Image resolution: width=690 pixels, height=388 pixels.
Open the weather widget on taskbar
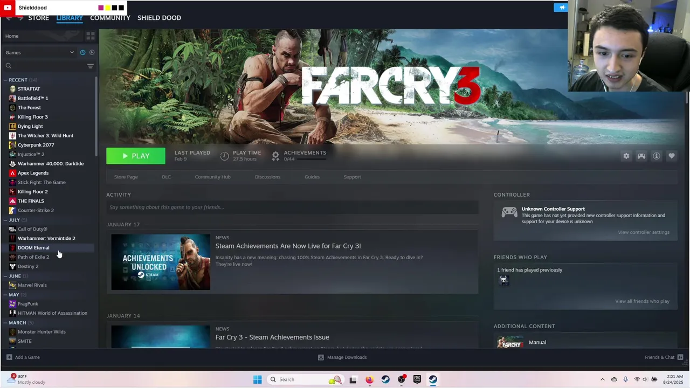[x=27, y=379]
